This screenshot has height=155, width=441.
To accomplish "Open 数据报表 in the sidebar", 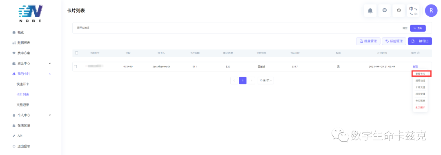I will click(x=24, y=43).
